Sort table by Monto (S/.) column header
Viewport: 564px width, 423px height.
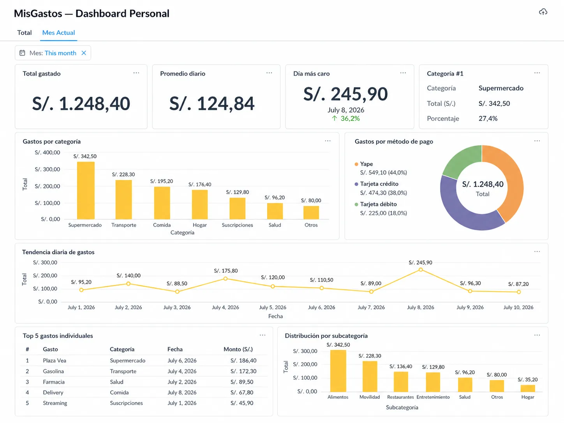point(238,349)
